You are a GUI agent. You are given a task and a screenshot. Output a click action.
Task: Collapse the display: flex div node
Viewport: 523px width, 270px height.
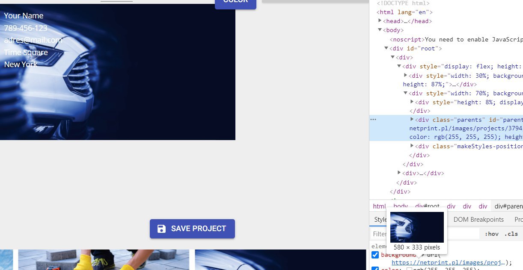399,66
